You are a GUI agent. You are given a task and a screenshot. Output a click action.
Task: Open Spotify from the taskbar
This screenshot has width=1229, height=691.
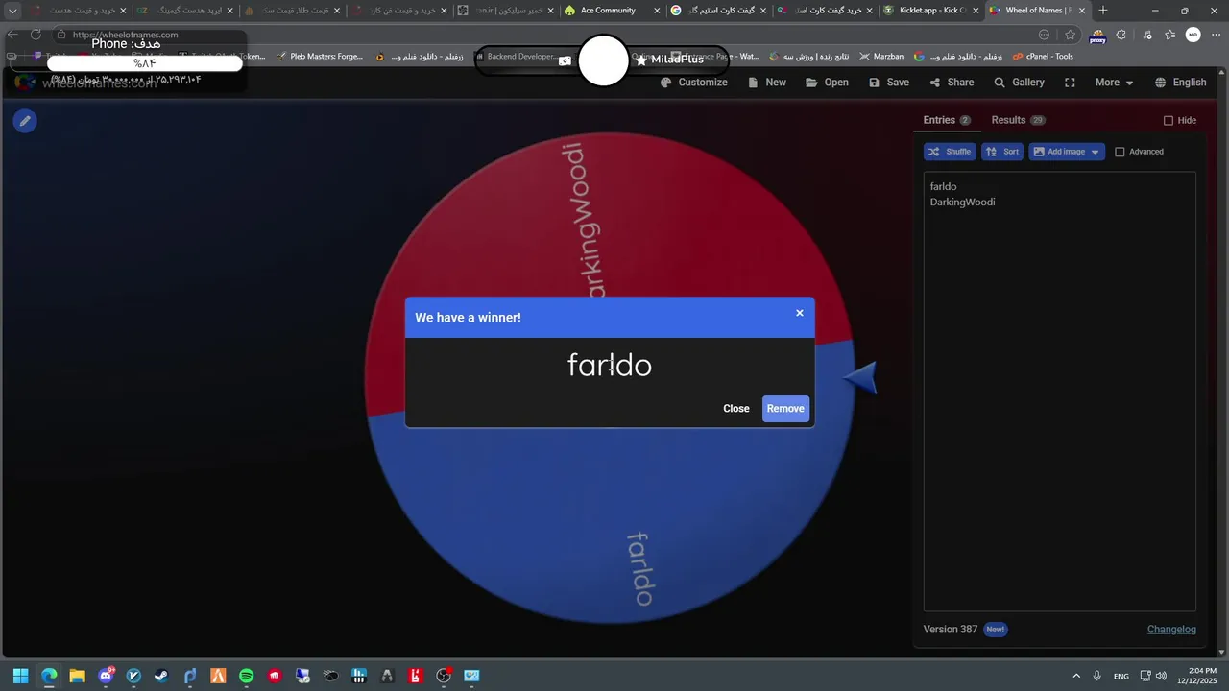coord(246,676)
